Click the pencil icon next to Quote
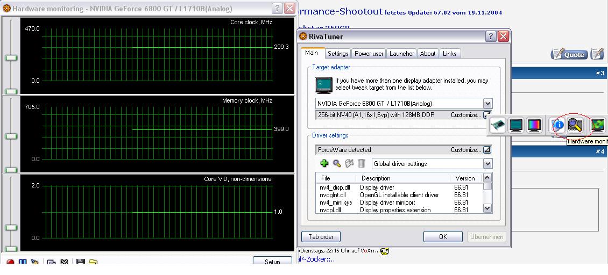 (597, 54)
